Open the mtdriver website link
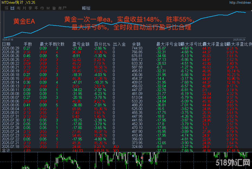Viewport: 252px width, 169px height. [x=240, y=2]
